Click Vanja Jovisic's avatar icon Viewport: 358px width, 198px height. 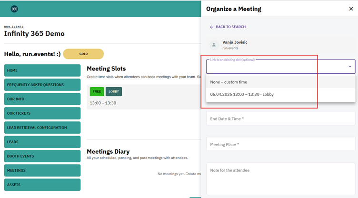(214, 45)
